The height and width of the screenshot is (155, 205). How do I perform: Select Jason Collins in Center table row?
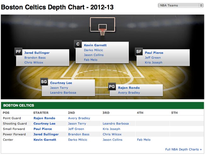click(x=113, y=139)
